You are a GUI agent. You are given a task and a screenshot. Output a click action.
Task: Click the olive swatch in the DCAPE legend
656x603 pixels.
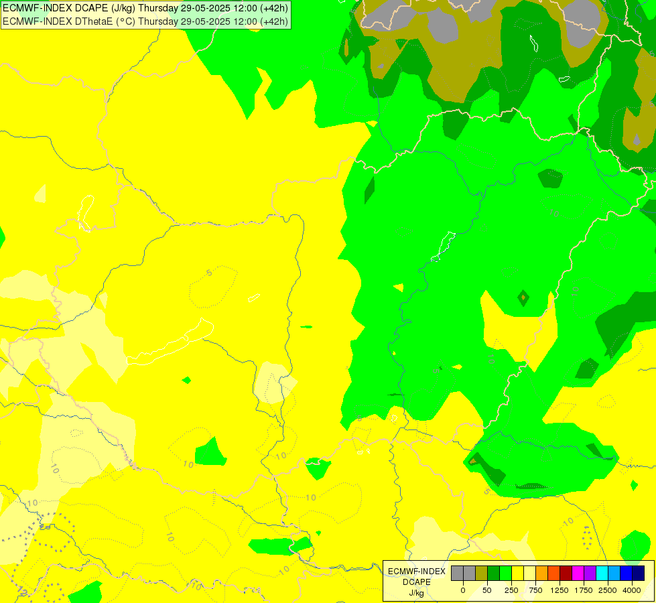[x=482, y=573]
